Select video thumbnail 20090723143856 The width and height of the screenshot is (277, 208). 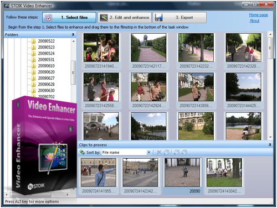(x=196, y=87)
